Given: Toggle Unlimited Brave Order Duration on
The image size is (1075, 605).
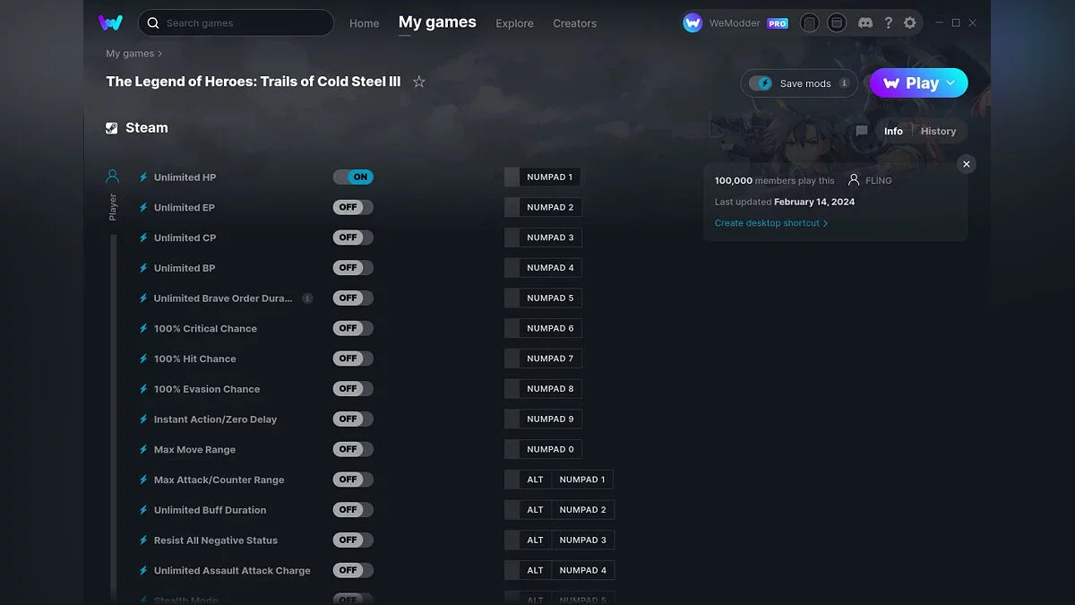Looking at the screenshot, I should tap(353, 298).
